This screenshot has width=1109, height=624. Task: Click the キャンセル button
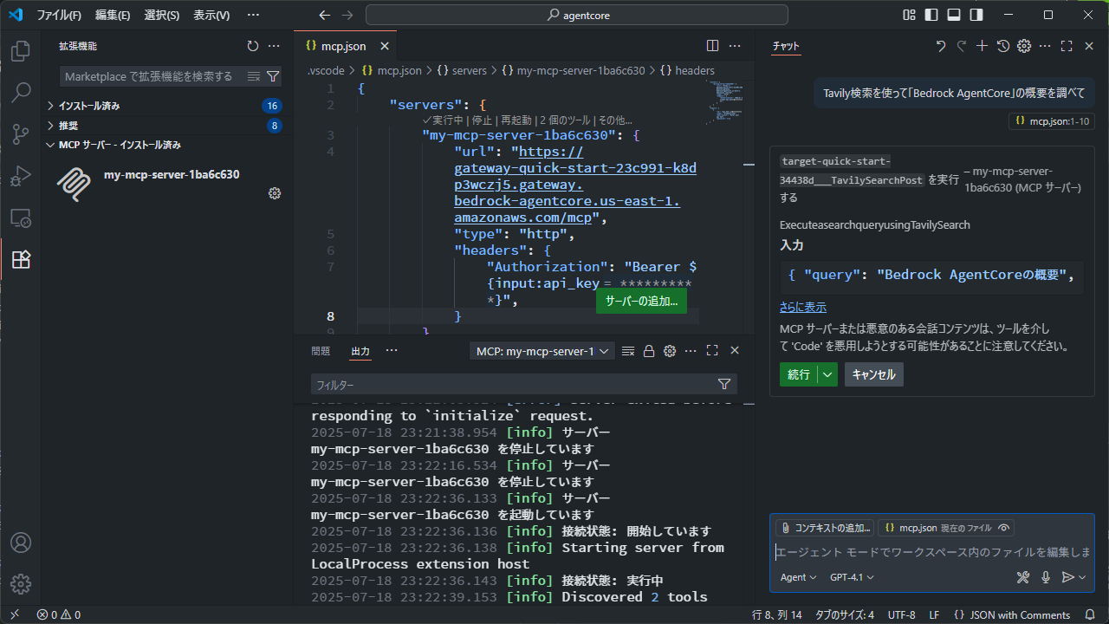(x=873, y=374)
